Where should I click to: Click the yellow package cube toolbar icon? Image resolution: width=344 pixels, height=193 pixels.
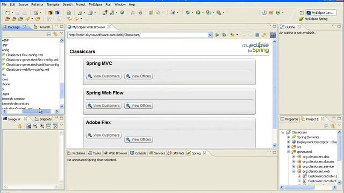pyautogui.click(x=50, y=12)
